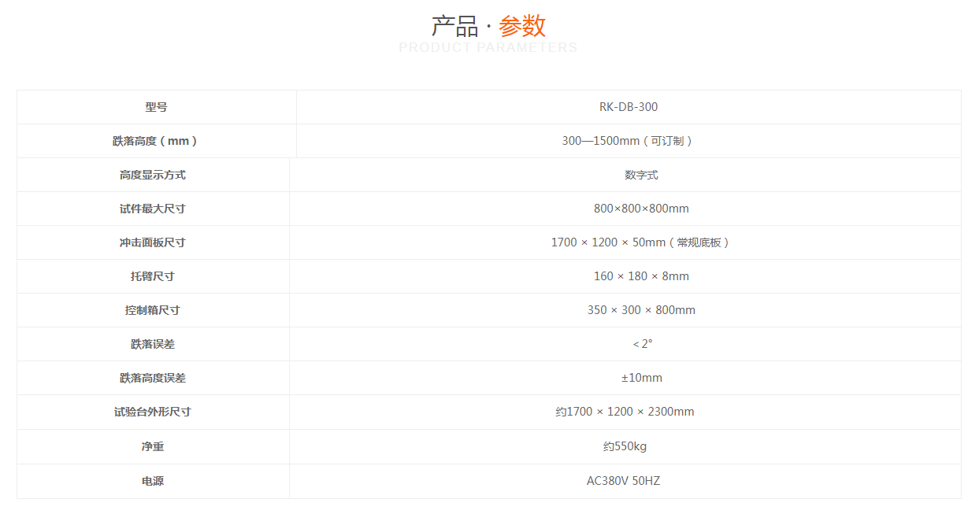Click the 约550kg net weight value
Image resolution: width=979 pixels, height=514 pixels.
point(625,446)
